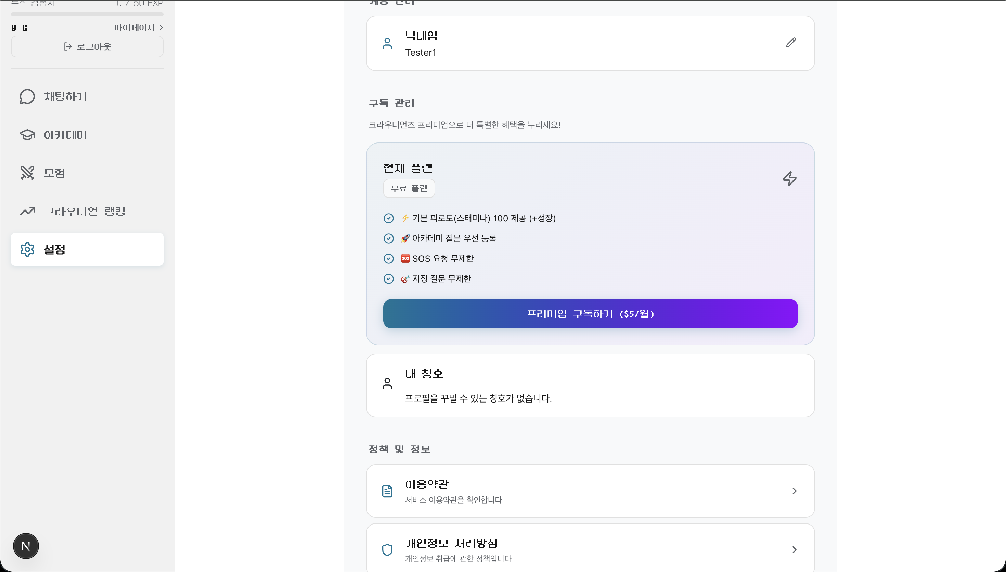Click check circle beside SOS 요청 무제한
This screenshot has height=572, width=1006.
(388, 259)
